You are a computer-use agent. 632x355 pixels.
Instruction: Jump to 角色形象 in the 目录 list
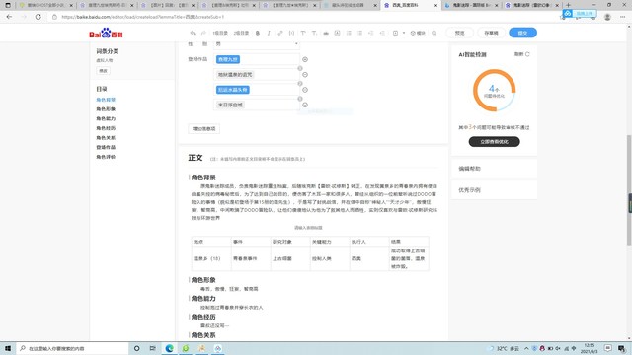coord(106,109)
